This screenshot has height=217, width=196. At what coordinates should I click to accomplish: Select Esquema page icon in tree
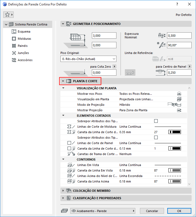(14, 32)
